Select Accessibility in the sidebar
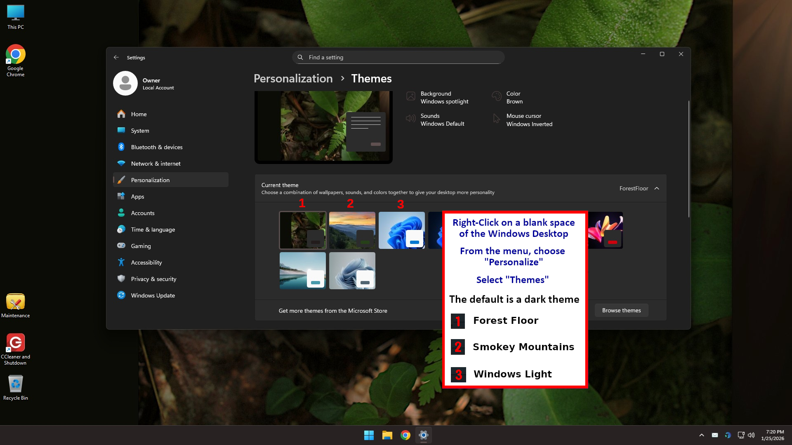The height and width of the screenshot is (445, 792). click(146, 262)
